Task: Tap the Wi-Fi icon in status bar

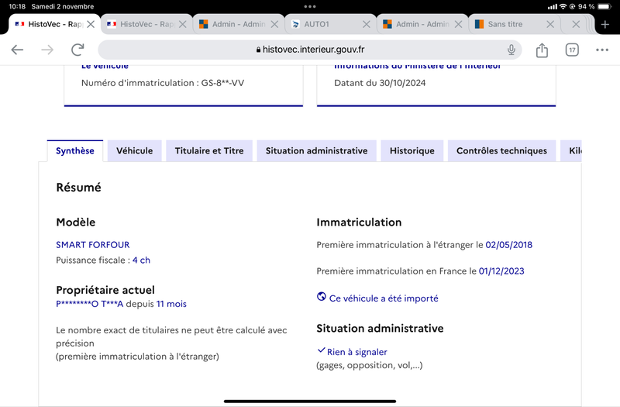Action: coord(563,6)
